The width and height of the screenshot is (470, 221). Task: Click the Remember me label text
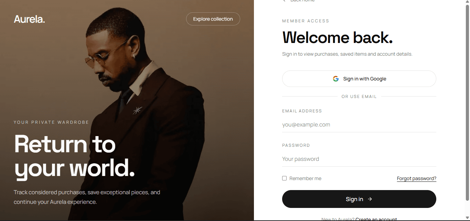pyautogui.click(x=305, y=178)
